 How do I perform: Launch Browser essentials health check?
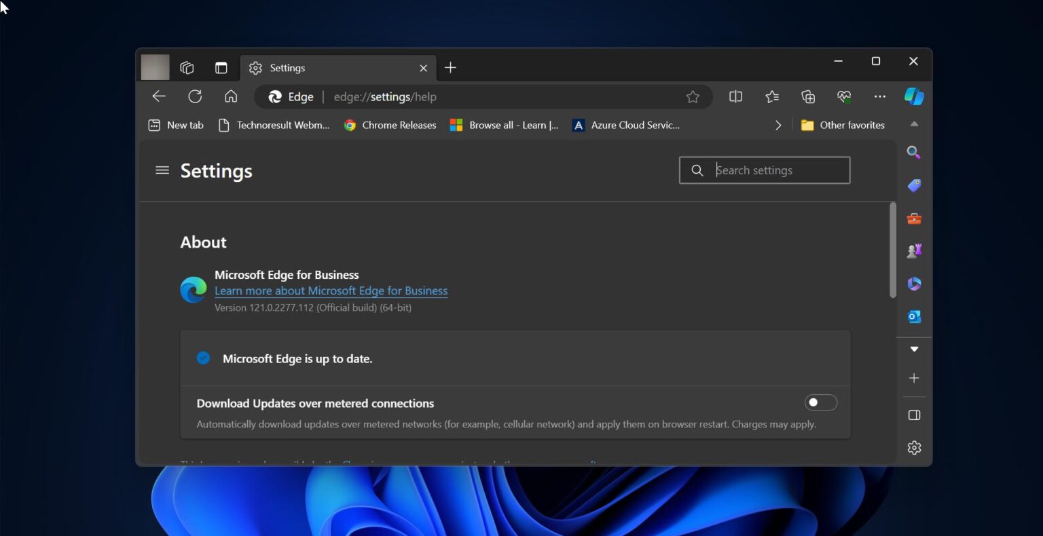(x=844, y=96)
